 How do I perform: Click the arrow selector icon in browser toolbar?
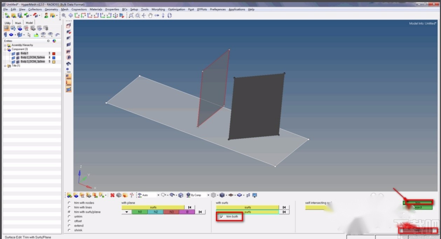coord(29,35)
